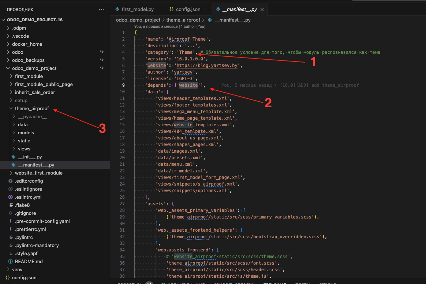Expand the __pycache__ folder
Image resolution: width=426 pixels, height=284 pixels.
[x=14, y=117]
